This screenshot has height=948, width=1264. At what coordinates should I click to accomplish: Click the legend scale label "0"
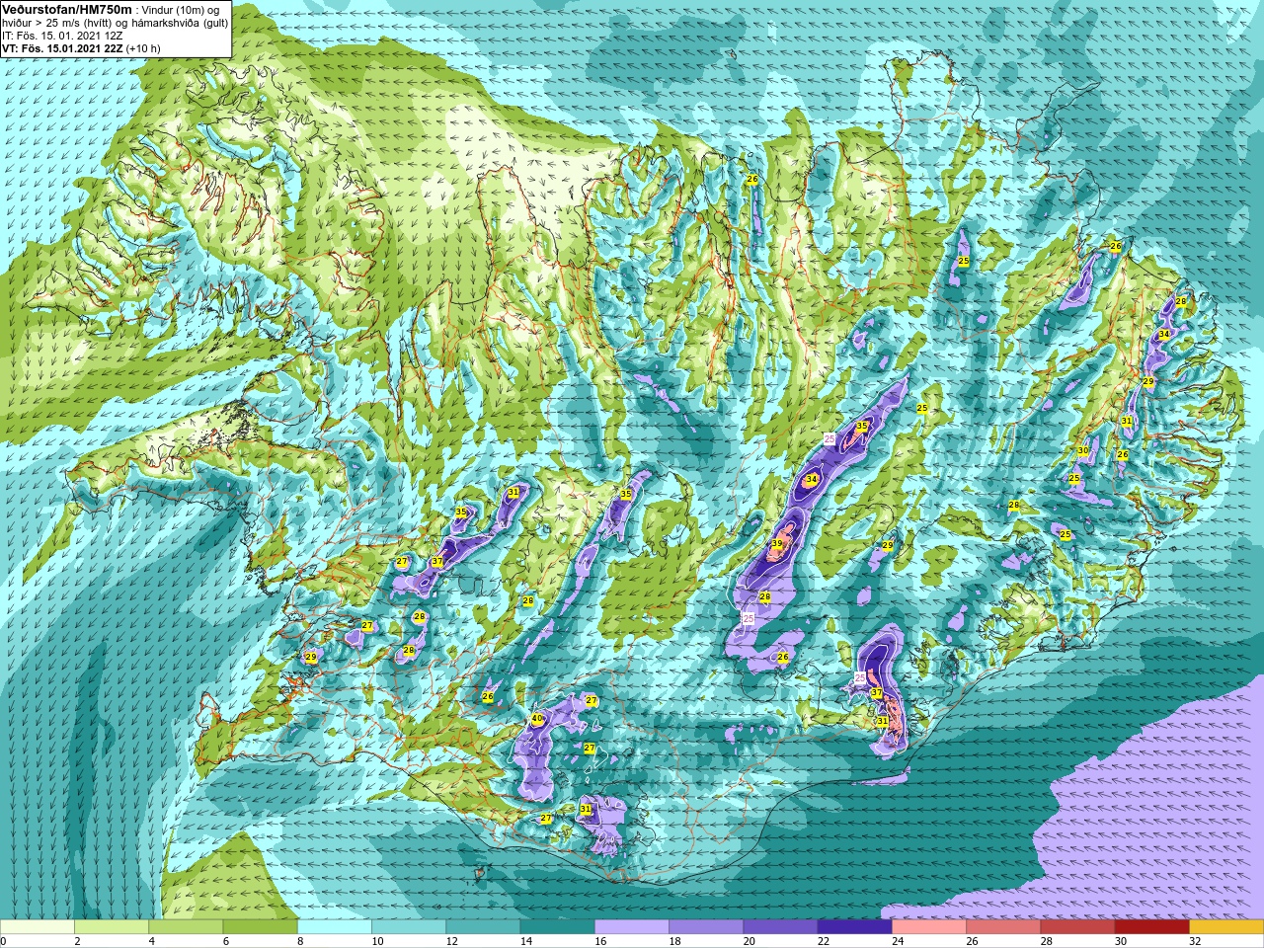3,941
